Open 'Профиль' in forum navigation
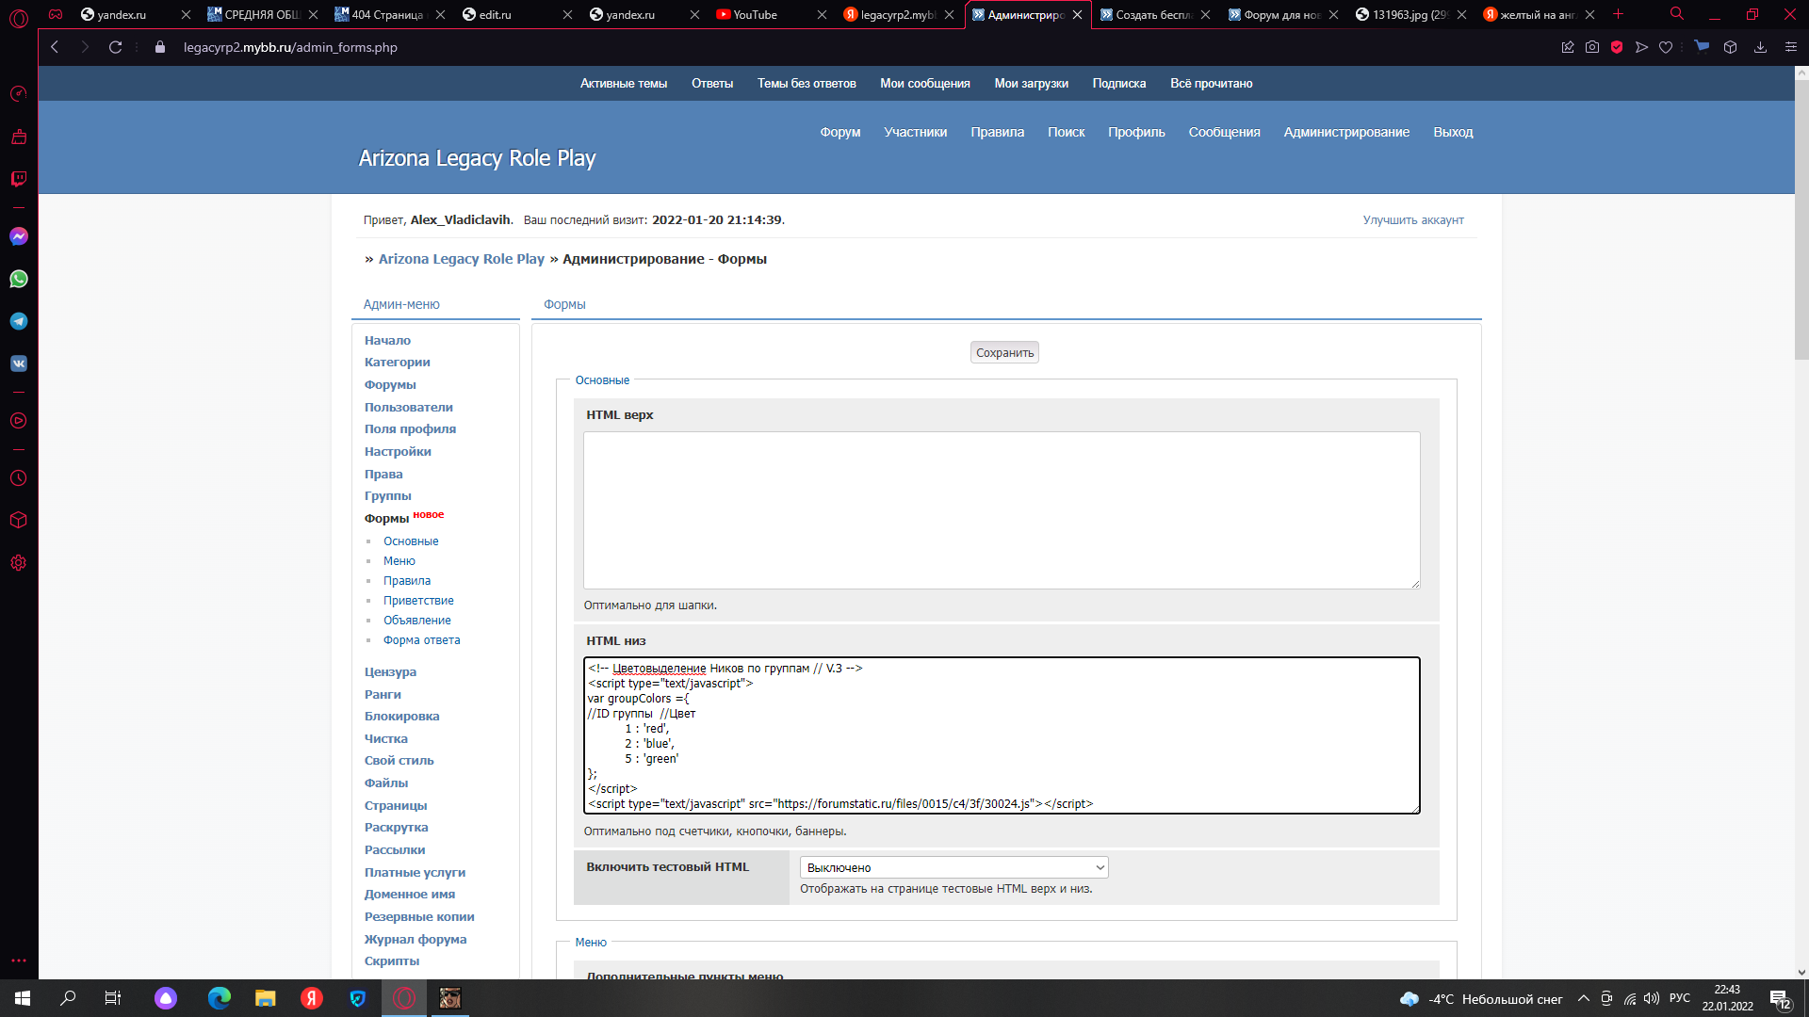Screen dimensions: 1809x1017 click(1136, 132)
